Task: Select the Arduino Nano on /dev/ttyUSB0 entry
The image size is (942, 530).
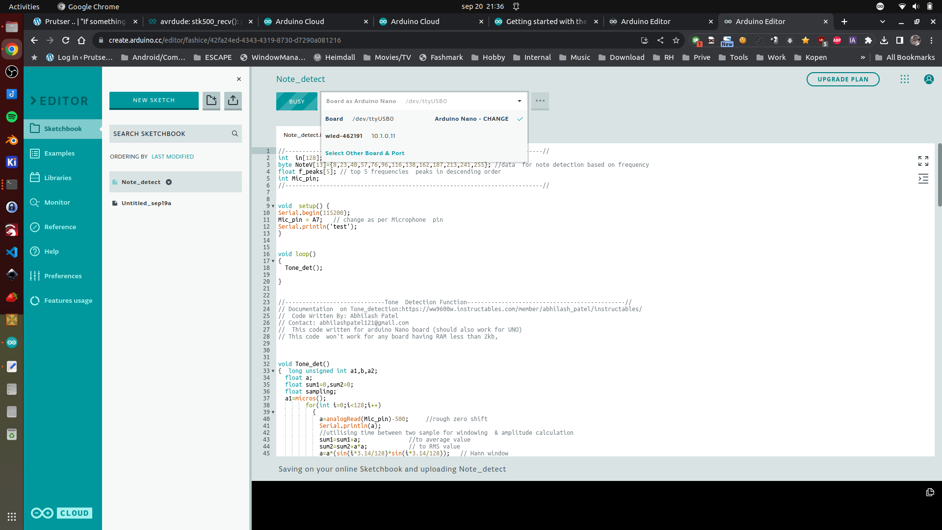Action: (424, 119)
